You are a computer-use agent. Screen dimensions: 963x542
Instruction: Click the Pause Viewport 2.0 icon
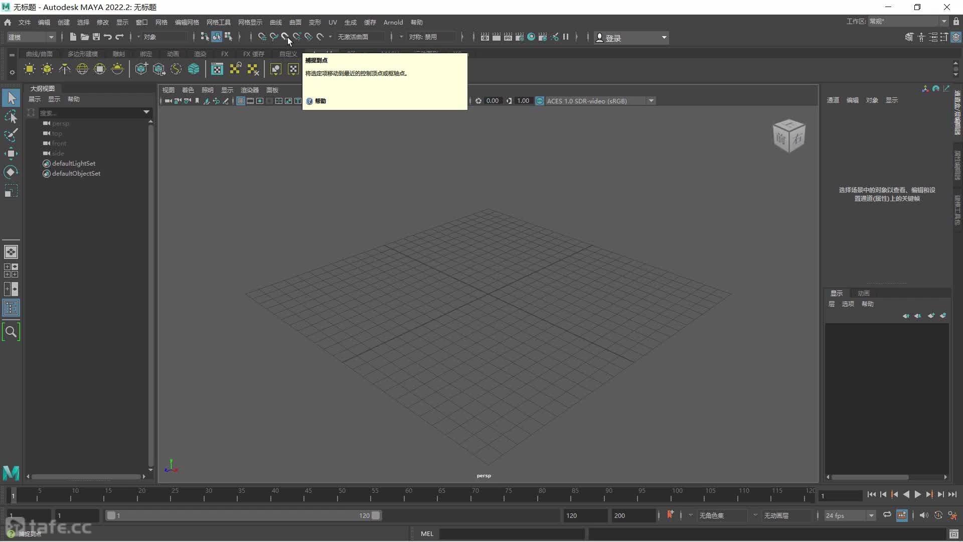pyautogui.click(x=566, y=37)
